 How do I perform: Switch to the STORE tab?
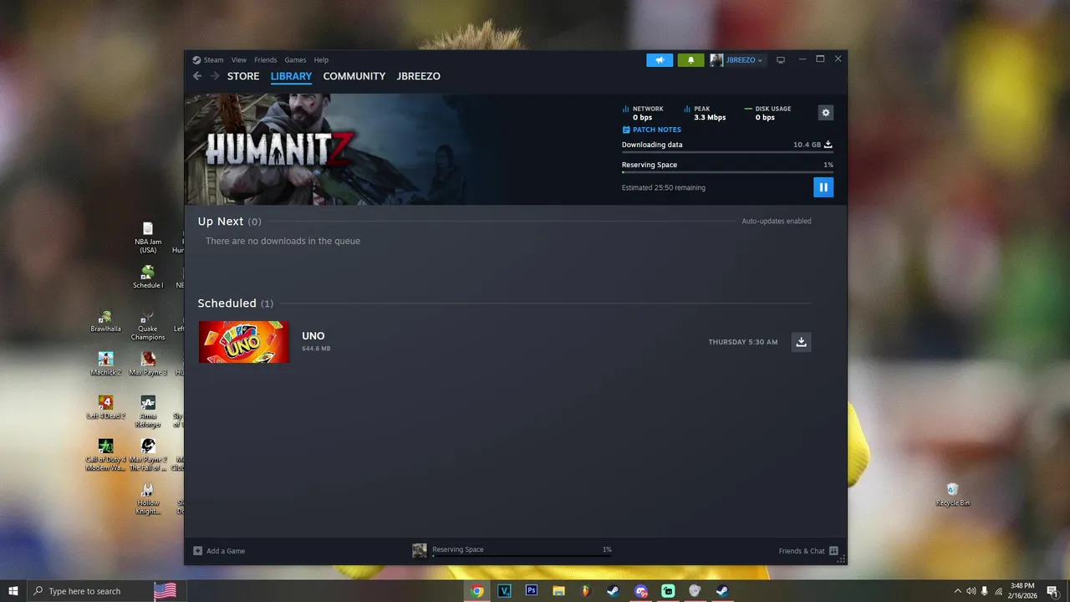(x=243, y=76)
